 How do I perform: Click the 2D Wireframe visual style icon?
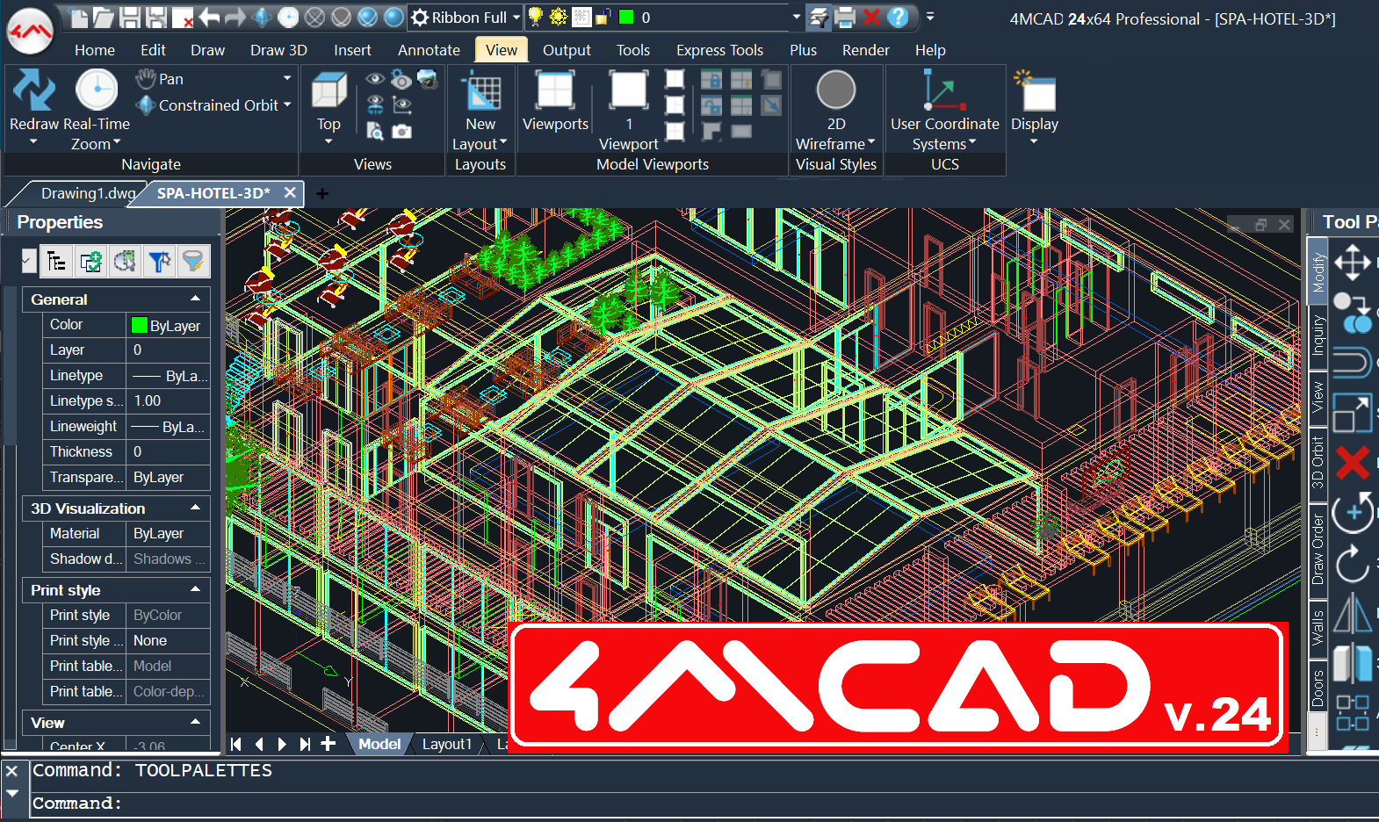[x=835, y=90]
